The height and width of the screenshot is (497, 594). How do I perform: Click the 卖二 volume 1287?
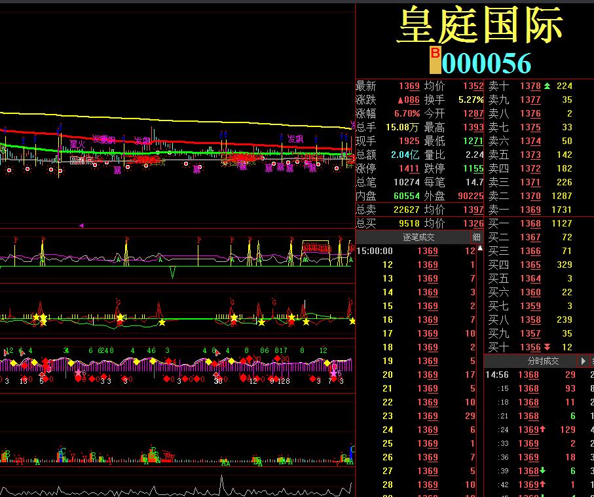[561, 196]
